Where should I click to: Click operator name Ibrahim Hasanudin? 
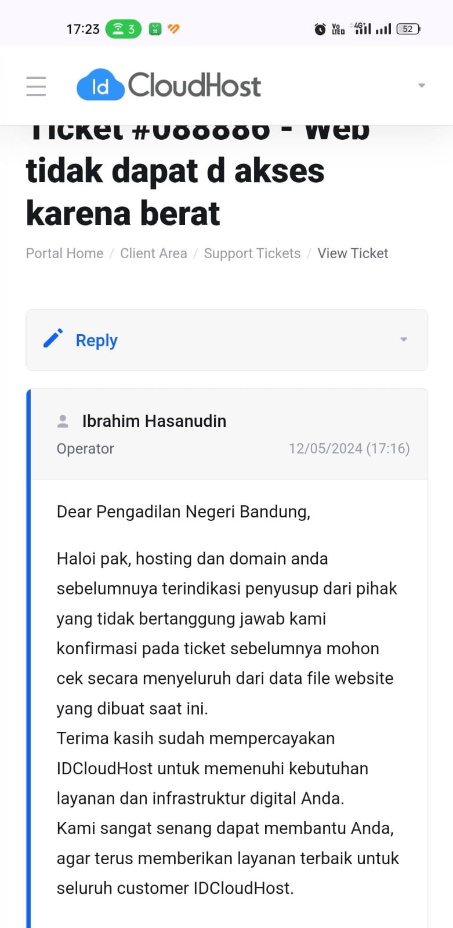pos(154,421)
